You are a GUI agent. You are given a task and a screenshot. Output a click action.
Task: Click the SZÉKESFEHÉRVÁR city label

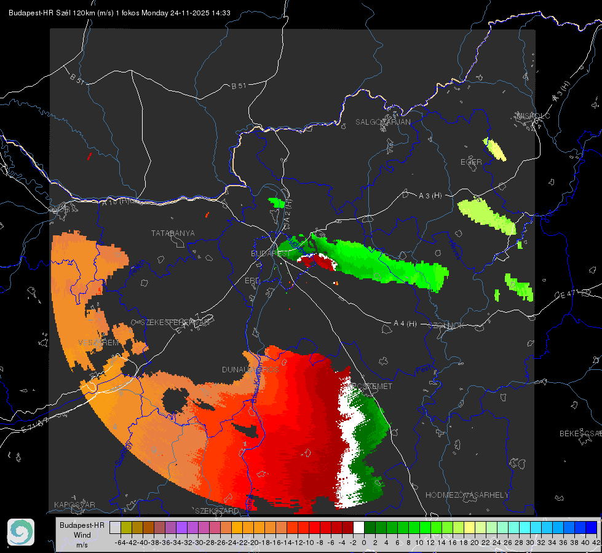(x=175, y=323)
